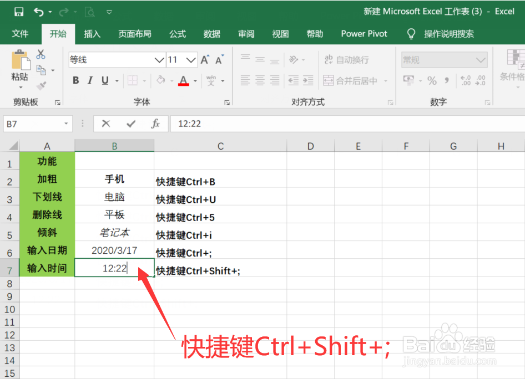Click the 合并后居中 button
525x379 pixels.
[350, 80]
